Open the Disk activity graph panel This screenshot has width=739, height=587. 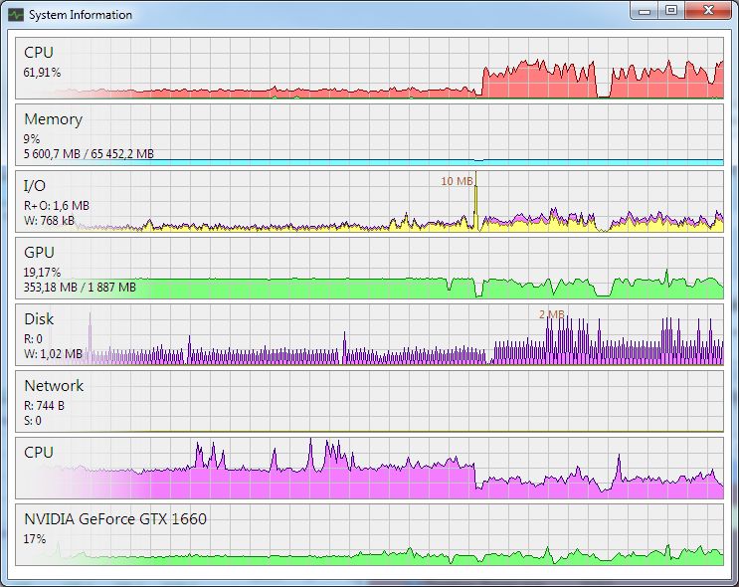(x=369, y=334)
